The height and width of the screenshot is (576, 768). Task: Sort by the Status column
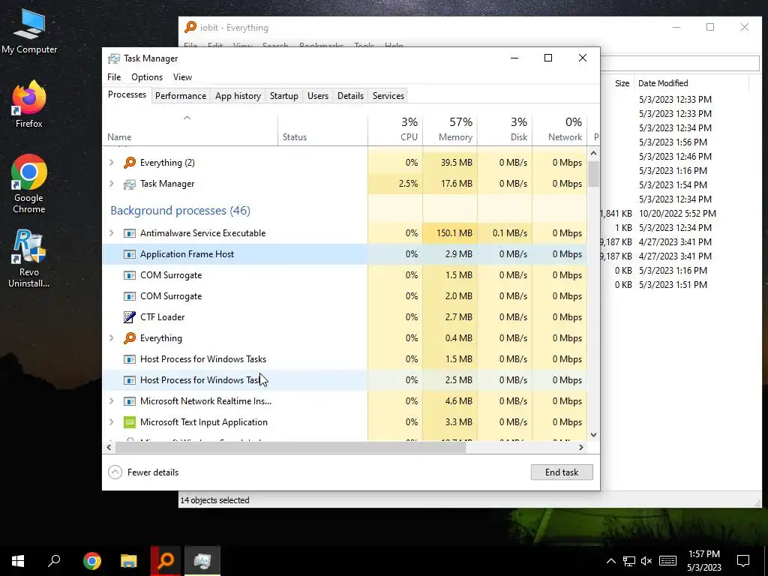point(322,130)
